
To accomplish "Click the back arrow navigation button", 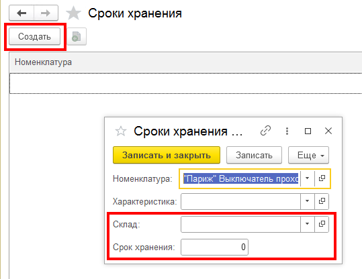I will pyautogui.click(x=21, y=13).
